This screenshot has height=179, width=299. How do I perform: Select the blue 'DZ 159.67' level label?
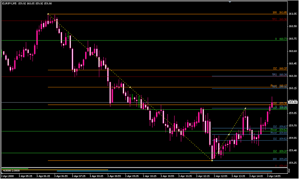[280, 126]
